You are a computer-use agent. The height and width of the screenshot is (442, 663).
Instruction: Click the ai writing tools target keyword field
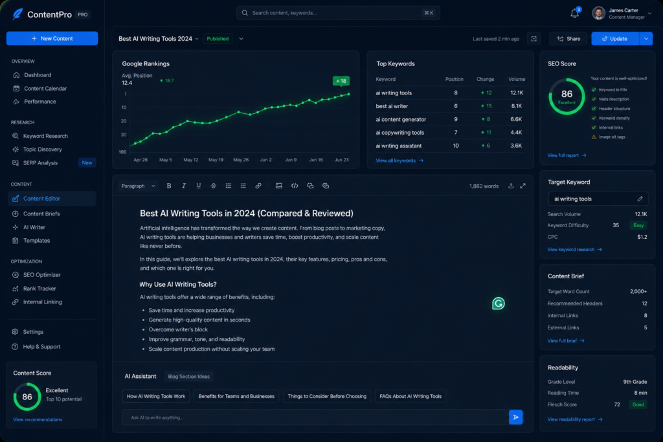click(598, 199)
